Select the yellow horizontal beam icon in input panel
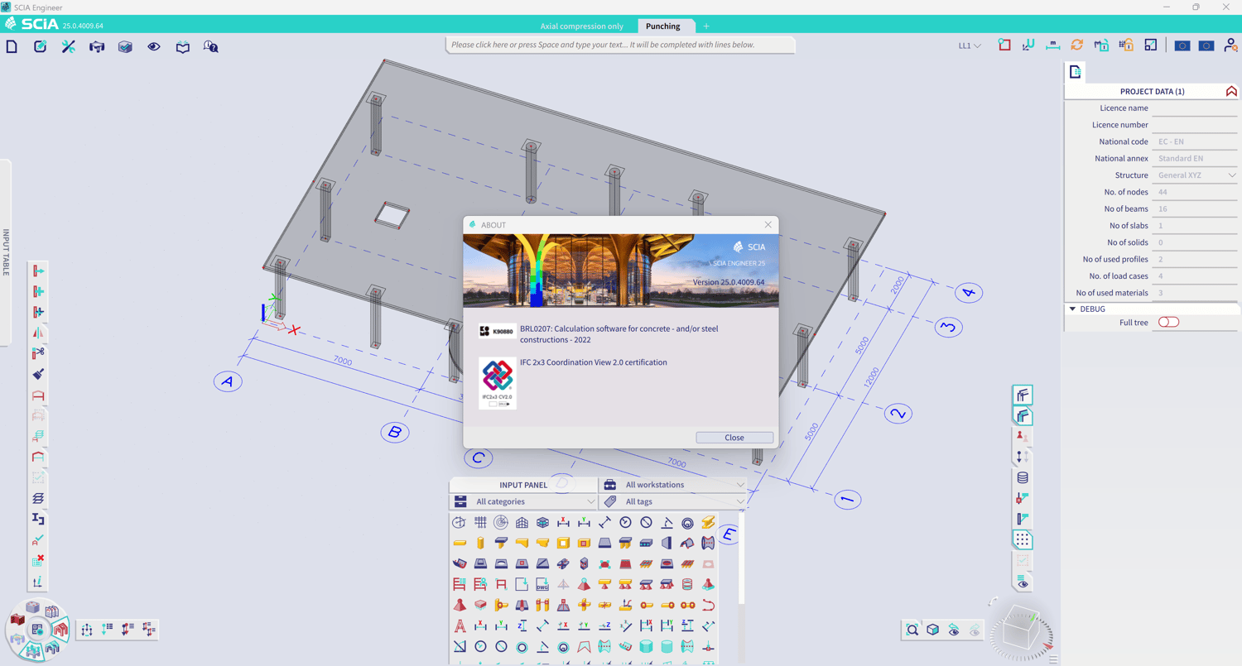1242x666 pixels. (460, 543)
